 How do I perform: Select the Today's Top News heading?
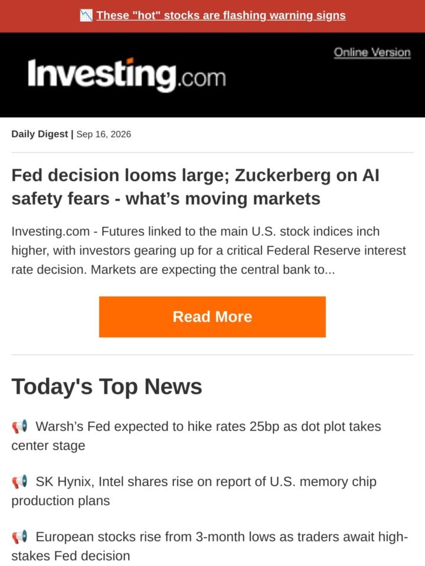(107, 387)
